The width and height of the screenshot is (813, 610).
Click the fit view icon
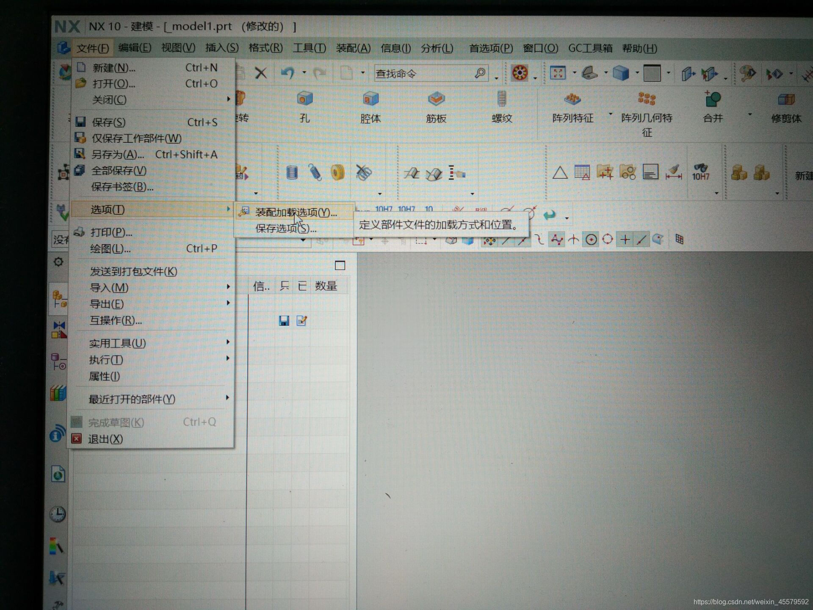[x=558, y=73]
